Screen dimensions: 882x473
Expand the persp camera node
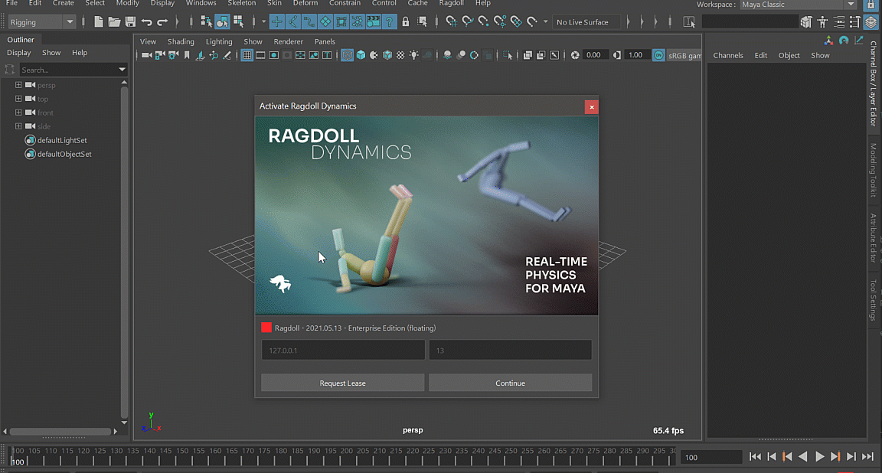click(x=18, y=85)
